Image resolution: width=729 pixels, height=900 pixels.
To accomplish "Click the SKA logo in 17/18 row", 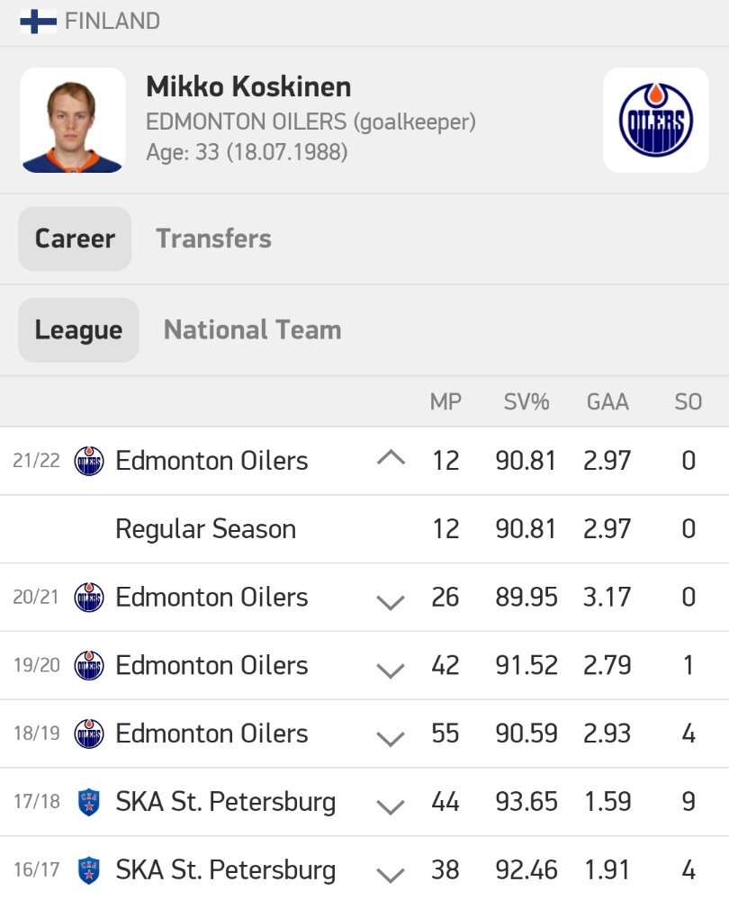I will click(89, 802).
